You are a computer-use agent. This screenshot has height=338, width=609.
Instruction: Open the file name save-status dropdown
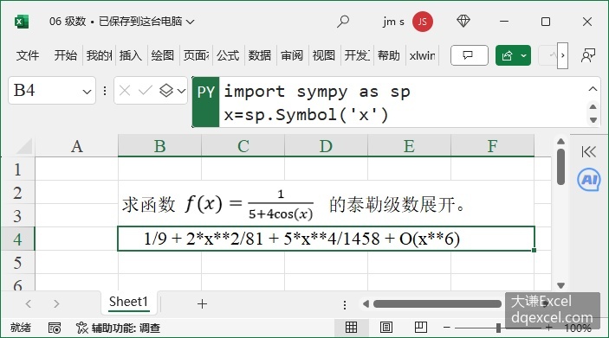[x=190, y=22]
